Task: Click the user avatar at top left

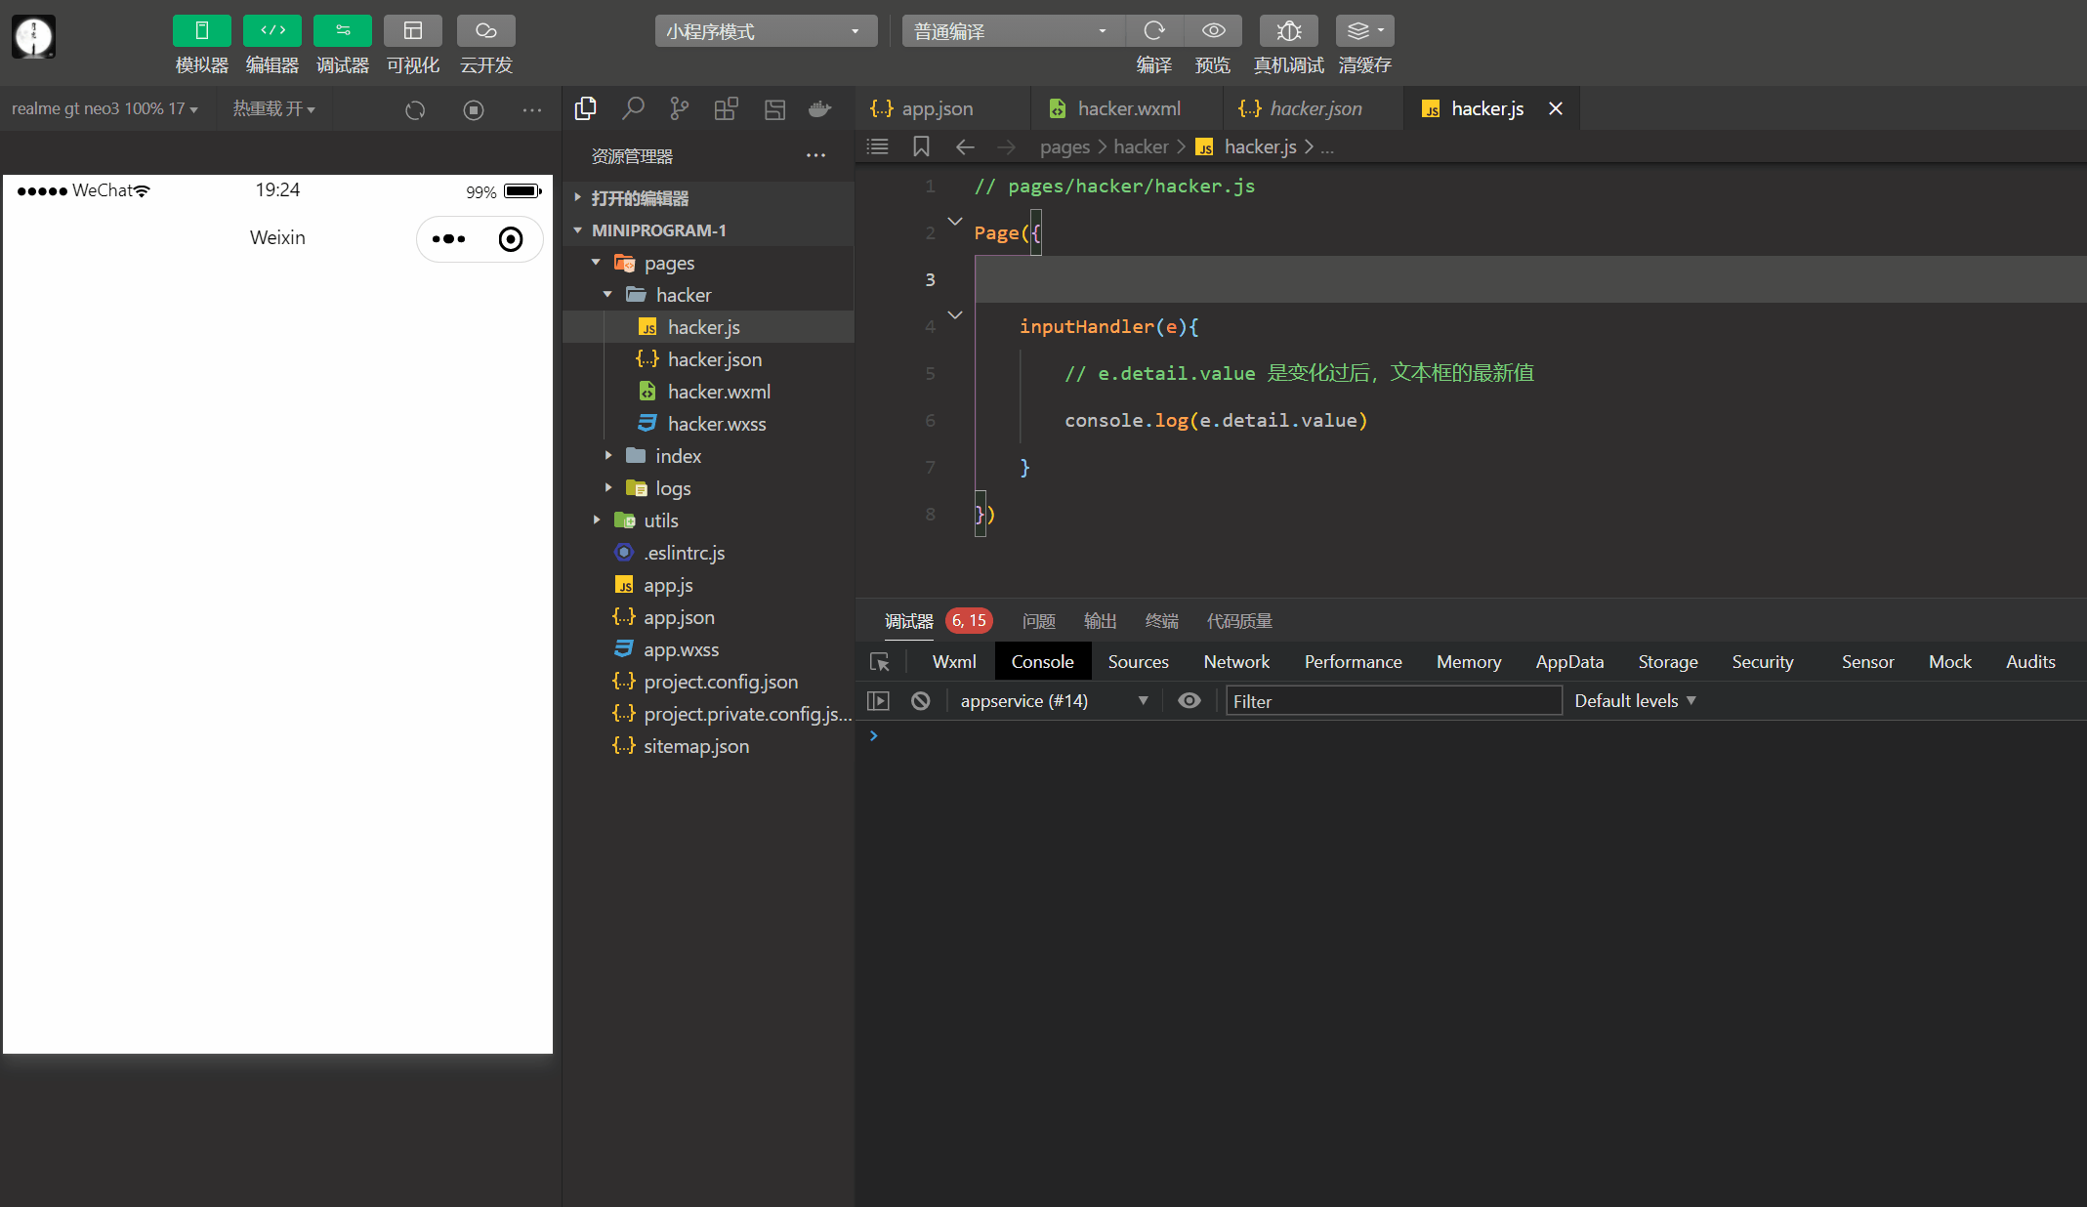Action: click(x=33, y=37)
